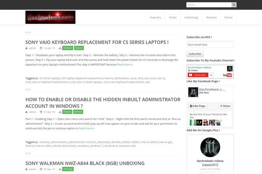The height and width of the screenshot is (174, 262).
Task: Click category icon before Hardware tag
Action: click(60, 48)
